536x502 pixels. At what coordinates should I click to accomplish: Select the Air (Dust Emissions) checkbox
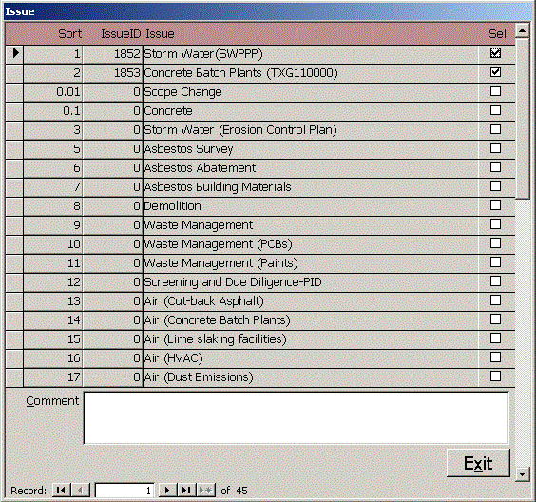coord(495,376)
